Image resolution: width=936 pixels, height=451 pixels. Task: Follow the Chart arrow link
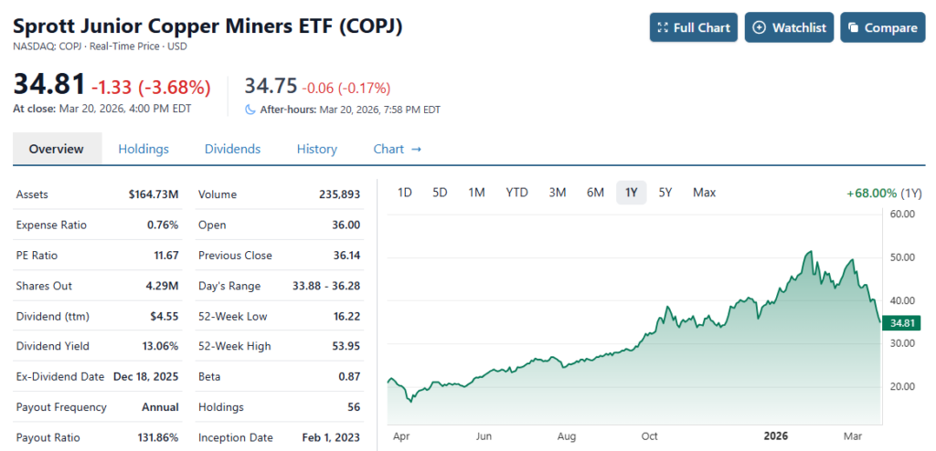pos(398,149)
